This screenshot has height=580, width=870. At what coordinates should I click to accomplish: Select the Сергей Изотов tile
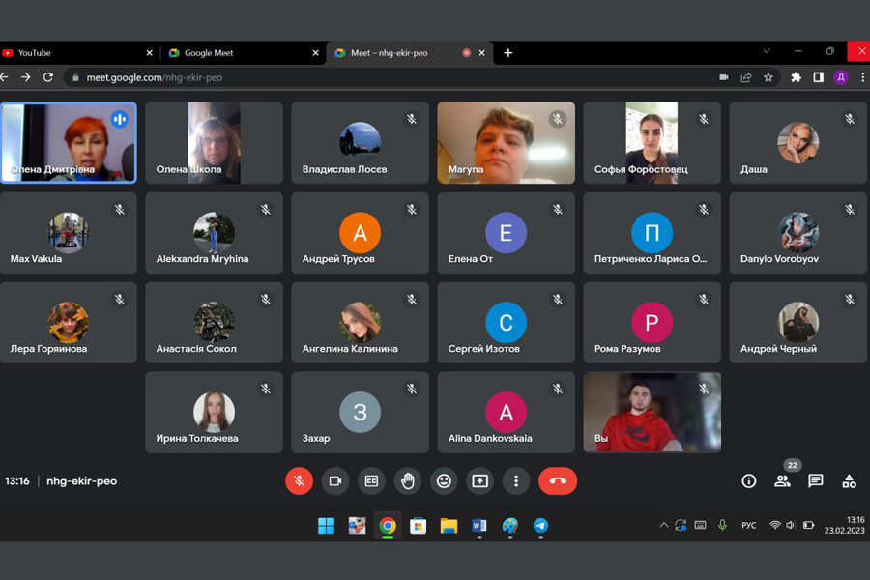point(506,323)
